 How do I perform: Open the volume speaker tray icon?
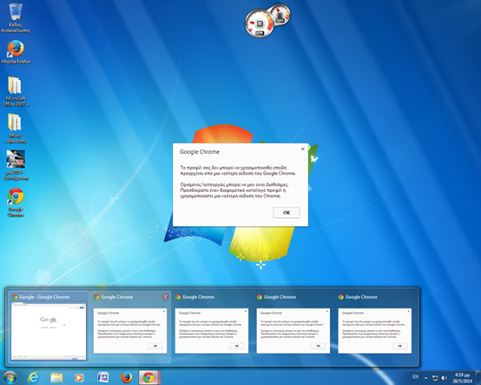point(444,378)
